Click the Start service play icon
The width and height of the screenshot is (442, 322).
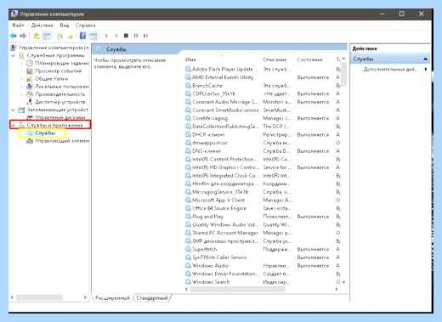tap(106, 36)
